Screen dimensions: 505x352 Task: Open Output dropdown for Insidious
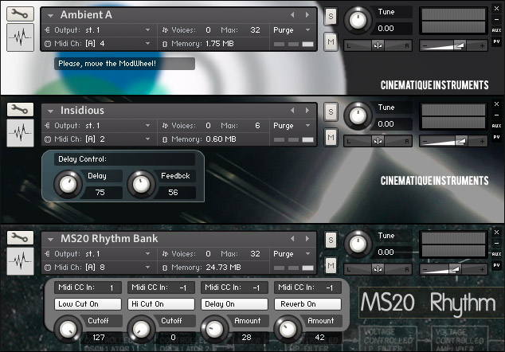(x=147, y=126)
